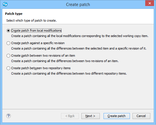Viewport: 156px width, 125px height.
Task: Close the Create patch dialog
Action: [x=149, y=3]
